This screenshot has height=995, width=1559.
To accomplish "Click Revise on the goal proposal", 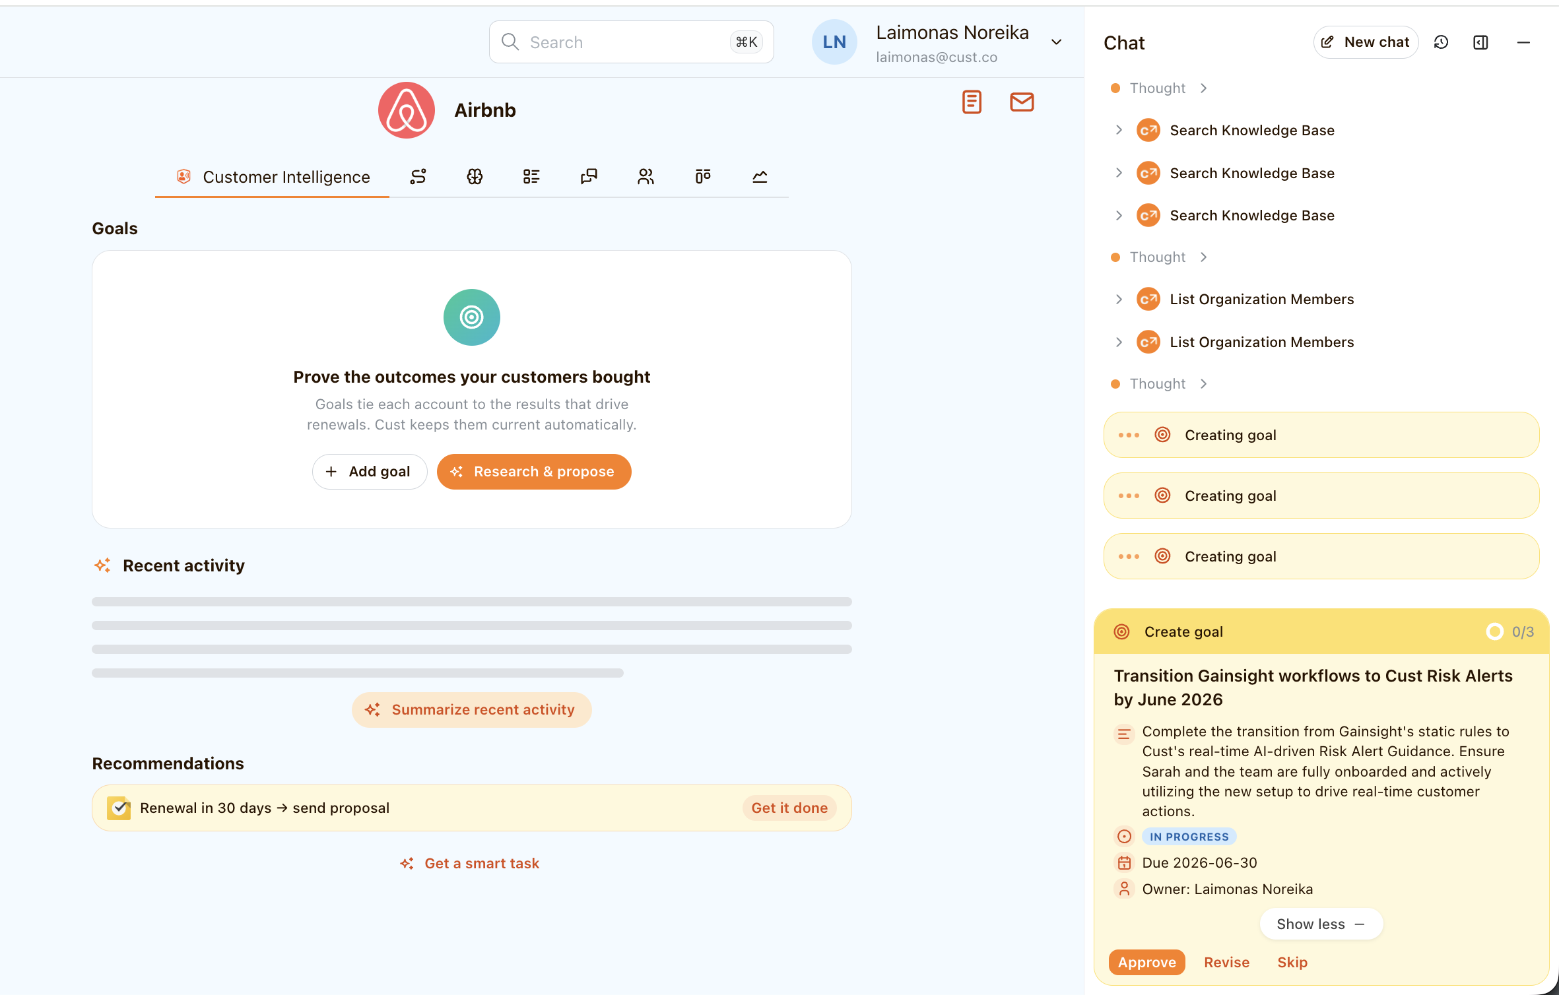I will click(x=1226, y=963).
